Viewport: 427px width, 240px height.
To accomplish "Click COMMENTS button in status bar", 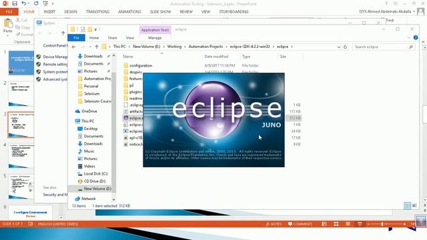I will pos(300,224).
